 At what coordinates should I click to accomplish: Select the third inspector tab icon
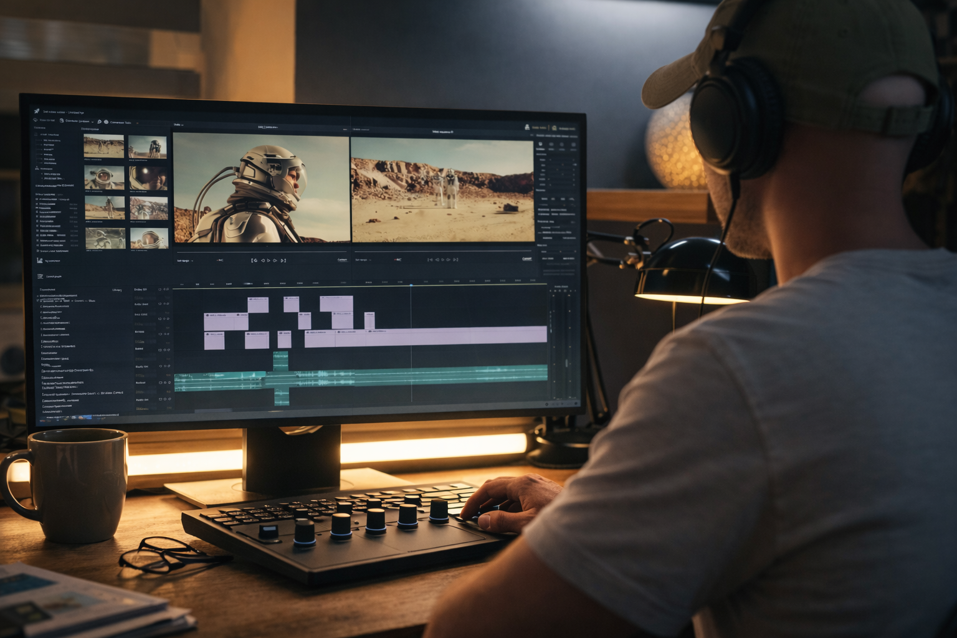pos(562,144)
